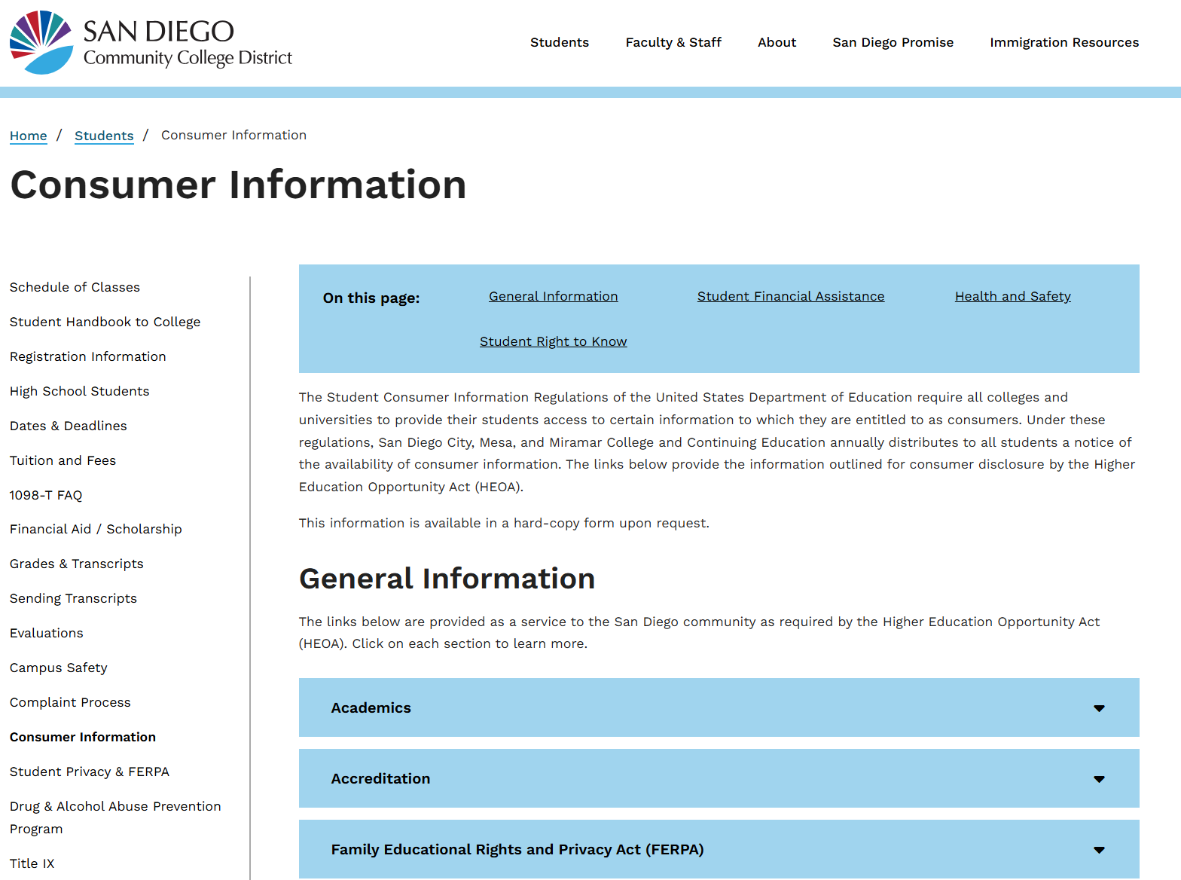
Task: Jump to General Information section link
Action: point(554,296)
